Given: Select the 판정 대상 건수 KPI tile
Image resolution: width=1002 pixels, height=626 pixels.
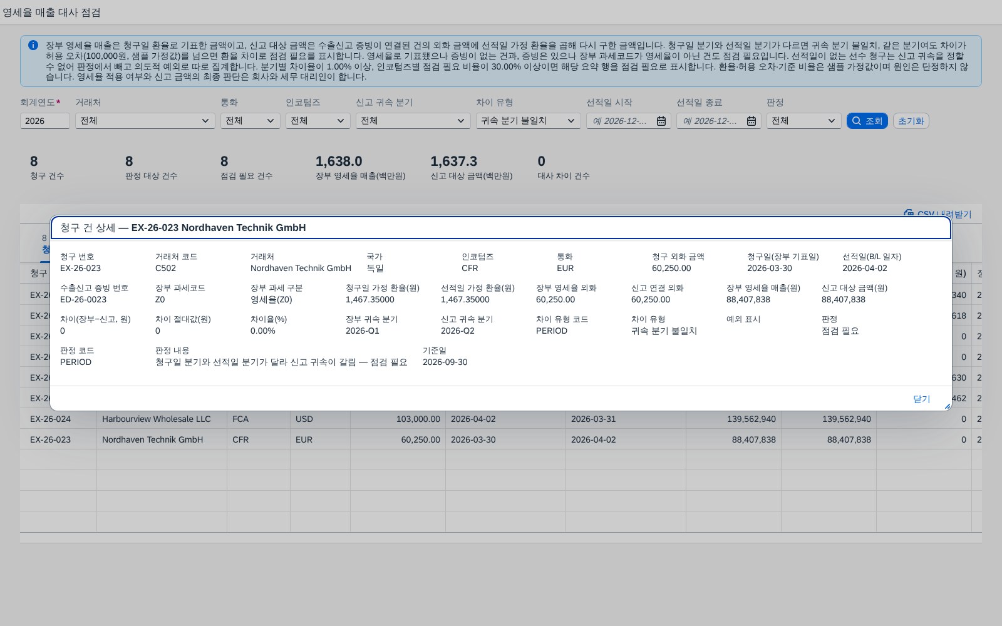Looking at the screenshot, I should click(152, 167).
